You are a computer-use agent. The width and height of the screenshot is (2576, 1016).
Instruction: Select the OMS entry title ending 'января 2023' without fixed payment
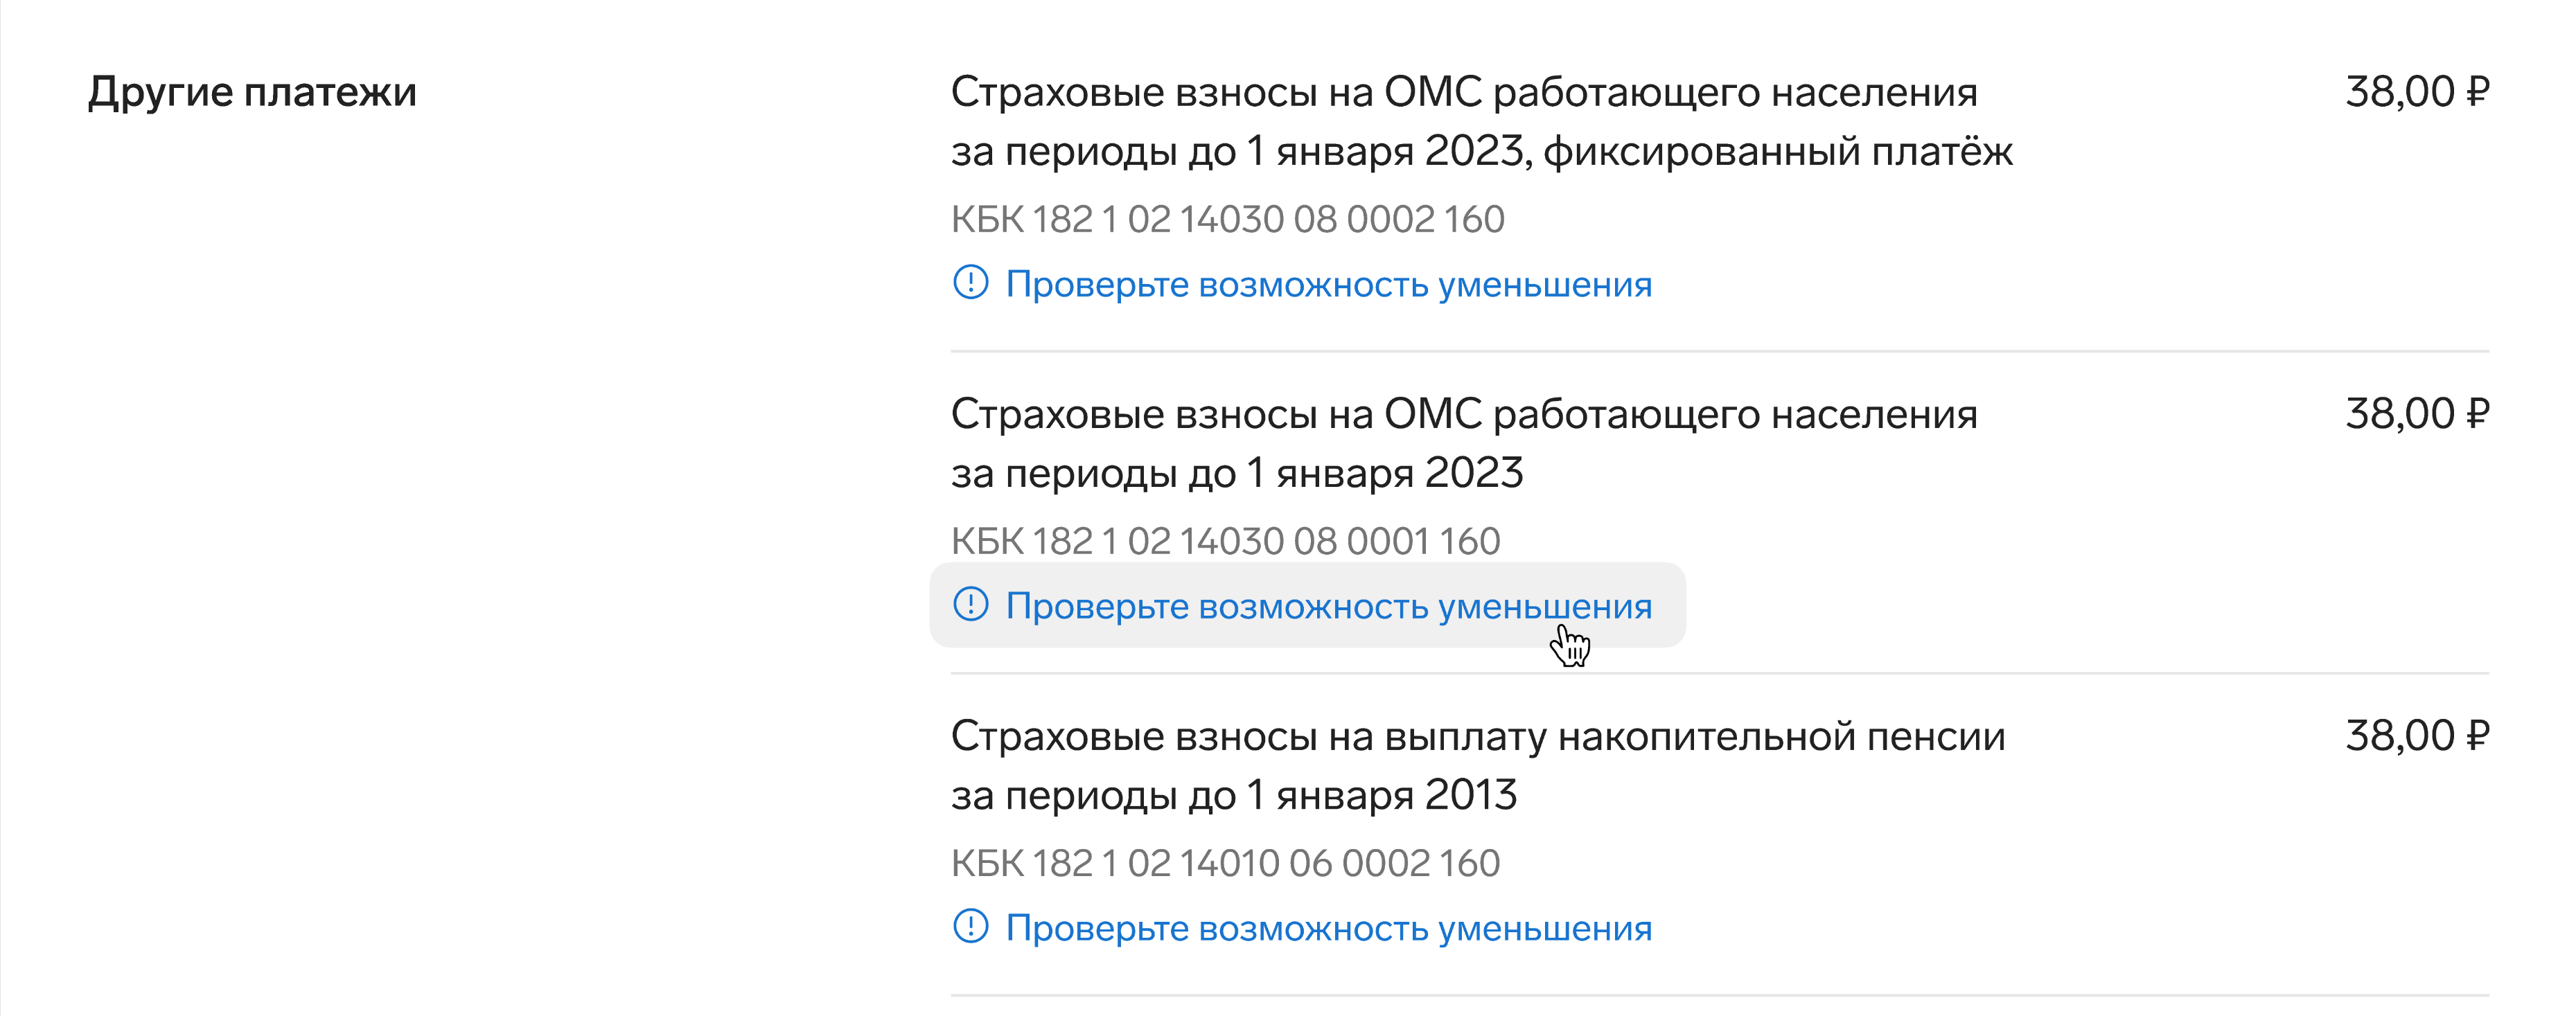click(x=1464, y=443)
